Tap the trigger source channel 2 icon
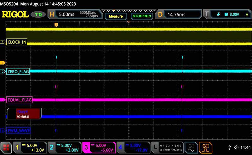252x155 pixels. (x=226, y=14)
